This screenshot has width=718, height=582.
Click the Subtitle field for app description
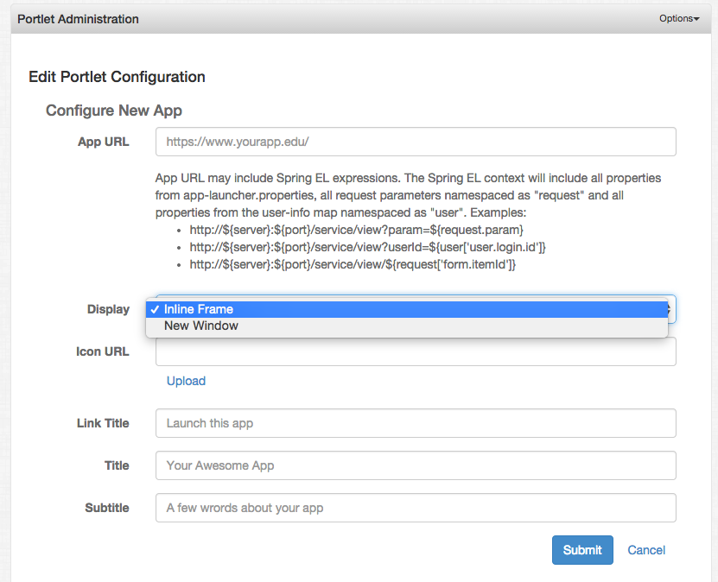[415, 508]
